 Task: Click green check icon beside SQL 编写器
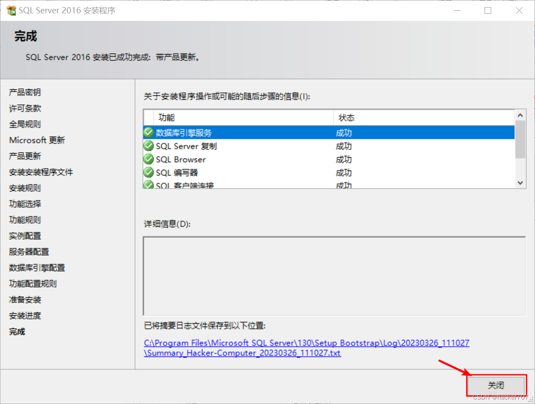click(x=149, y=172)
